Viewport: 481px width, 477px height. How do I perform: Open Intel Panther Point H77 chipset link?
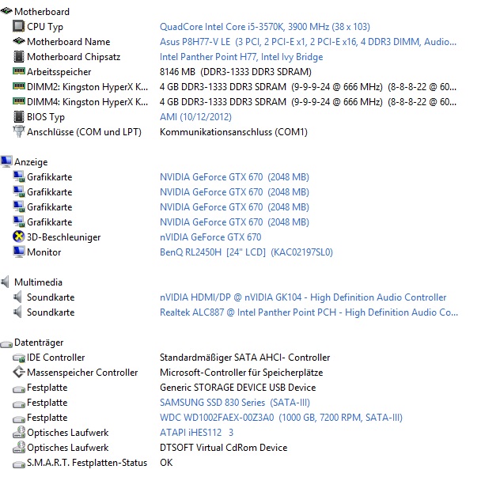click(241, 57)
